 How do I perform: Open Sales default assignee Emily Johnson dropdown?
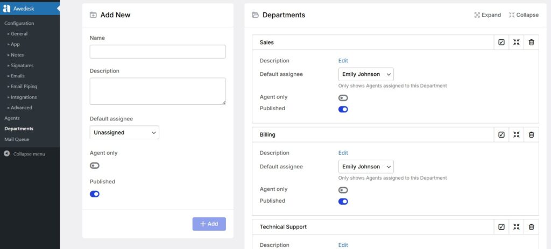[x=366, y=74]
